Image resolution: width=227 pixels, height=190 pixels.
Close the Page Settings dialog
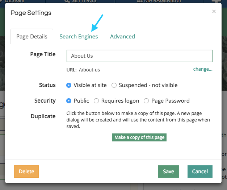point(214,12)
